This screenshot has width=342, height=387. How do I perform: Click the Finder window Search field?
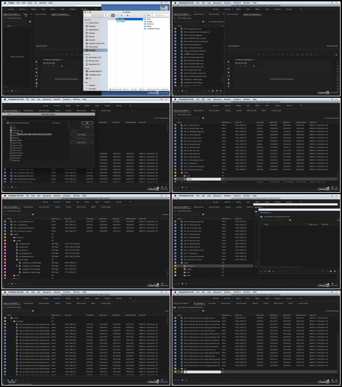[161, 15]
